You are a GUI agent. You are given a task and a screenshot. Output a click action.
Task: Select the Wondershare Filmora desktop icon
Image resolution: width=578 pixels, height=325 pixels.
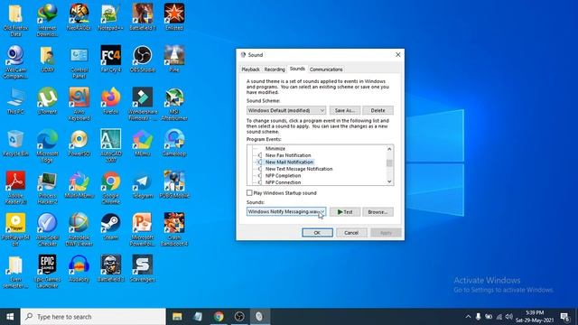click(x=143, y=104)
